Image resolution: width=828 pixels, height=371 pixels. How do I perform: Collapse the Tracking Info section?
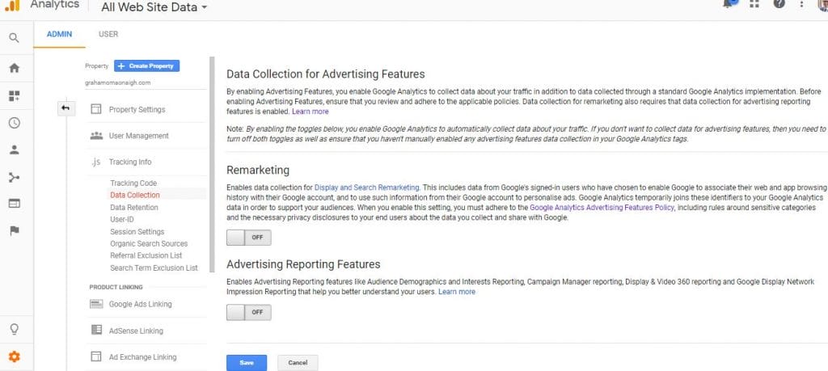130,162
